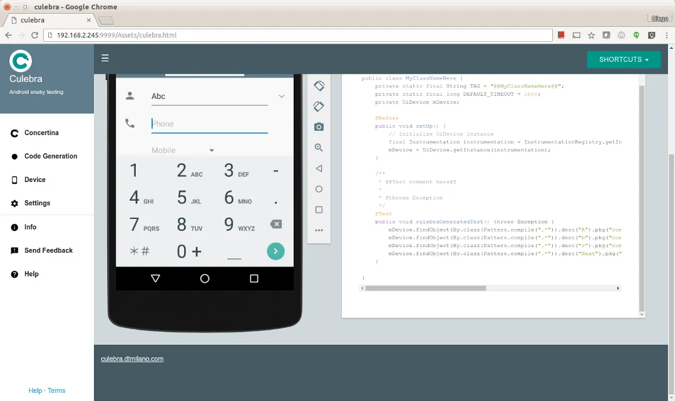Click the rotate device left icon
The image size is (675, 401).
(319, 86)
